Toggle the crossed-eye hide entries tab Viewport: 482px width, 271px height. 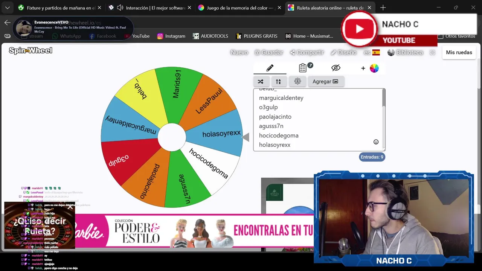[x=336, y=68]
